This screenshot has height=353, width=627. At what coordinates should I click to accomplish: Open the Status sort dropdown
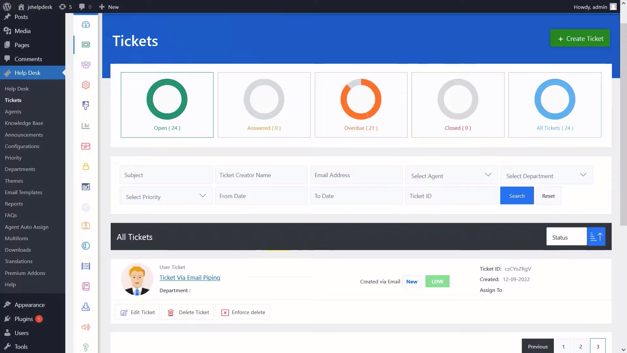coord(566,237)
